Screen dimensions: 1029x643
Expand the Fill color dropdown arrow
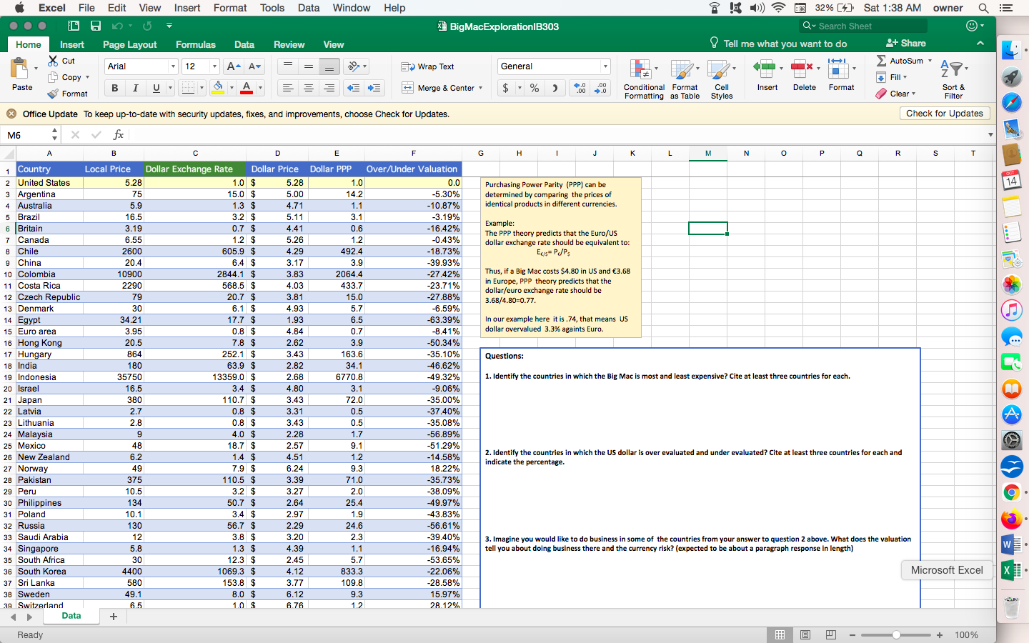point(233,87)
